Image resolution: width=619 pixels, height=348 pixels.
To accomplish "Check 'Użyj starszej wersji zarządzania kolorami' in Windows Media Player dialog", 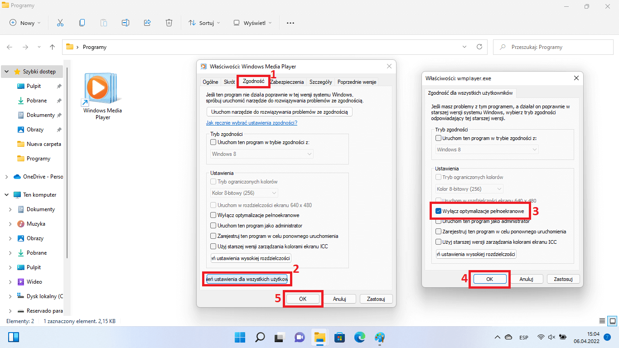I will click(x=214, y=246).
